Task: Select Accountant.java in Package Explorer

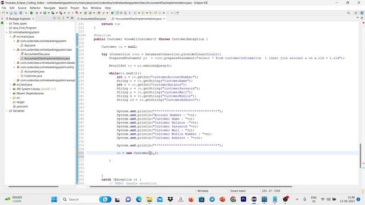Action: coord(34,72)
